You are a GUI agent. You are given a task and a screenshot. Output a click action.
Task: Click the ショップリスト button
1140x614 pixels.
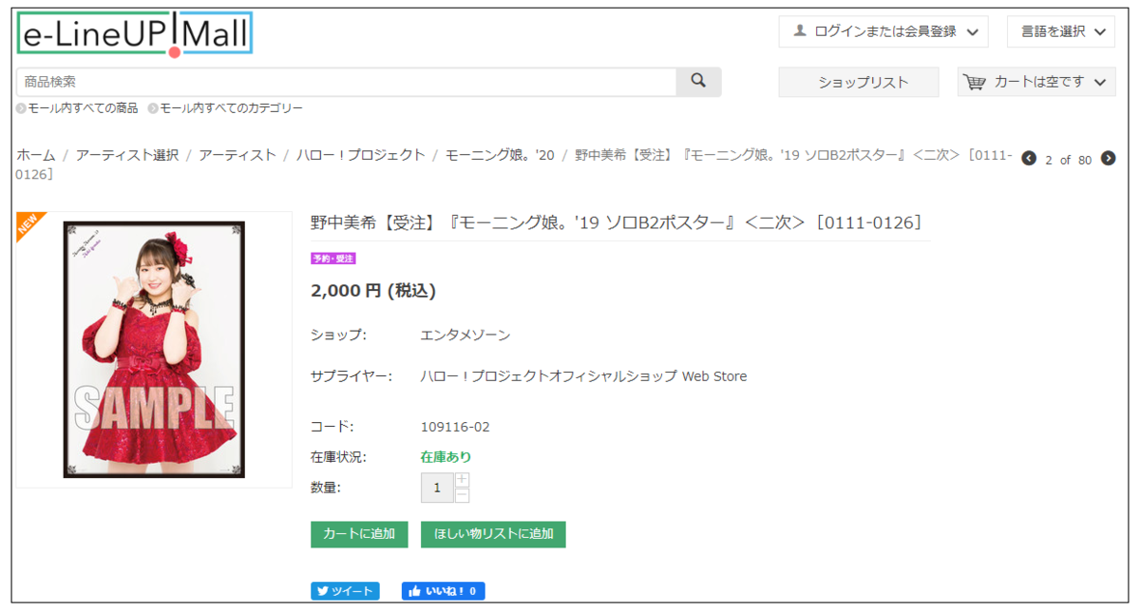(x=859, y=82)
